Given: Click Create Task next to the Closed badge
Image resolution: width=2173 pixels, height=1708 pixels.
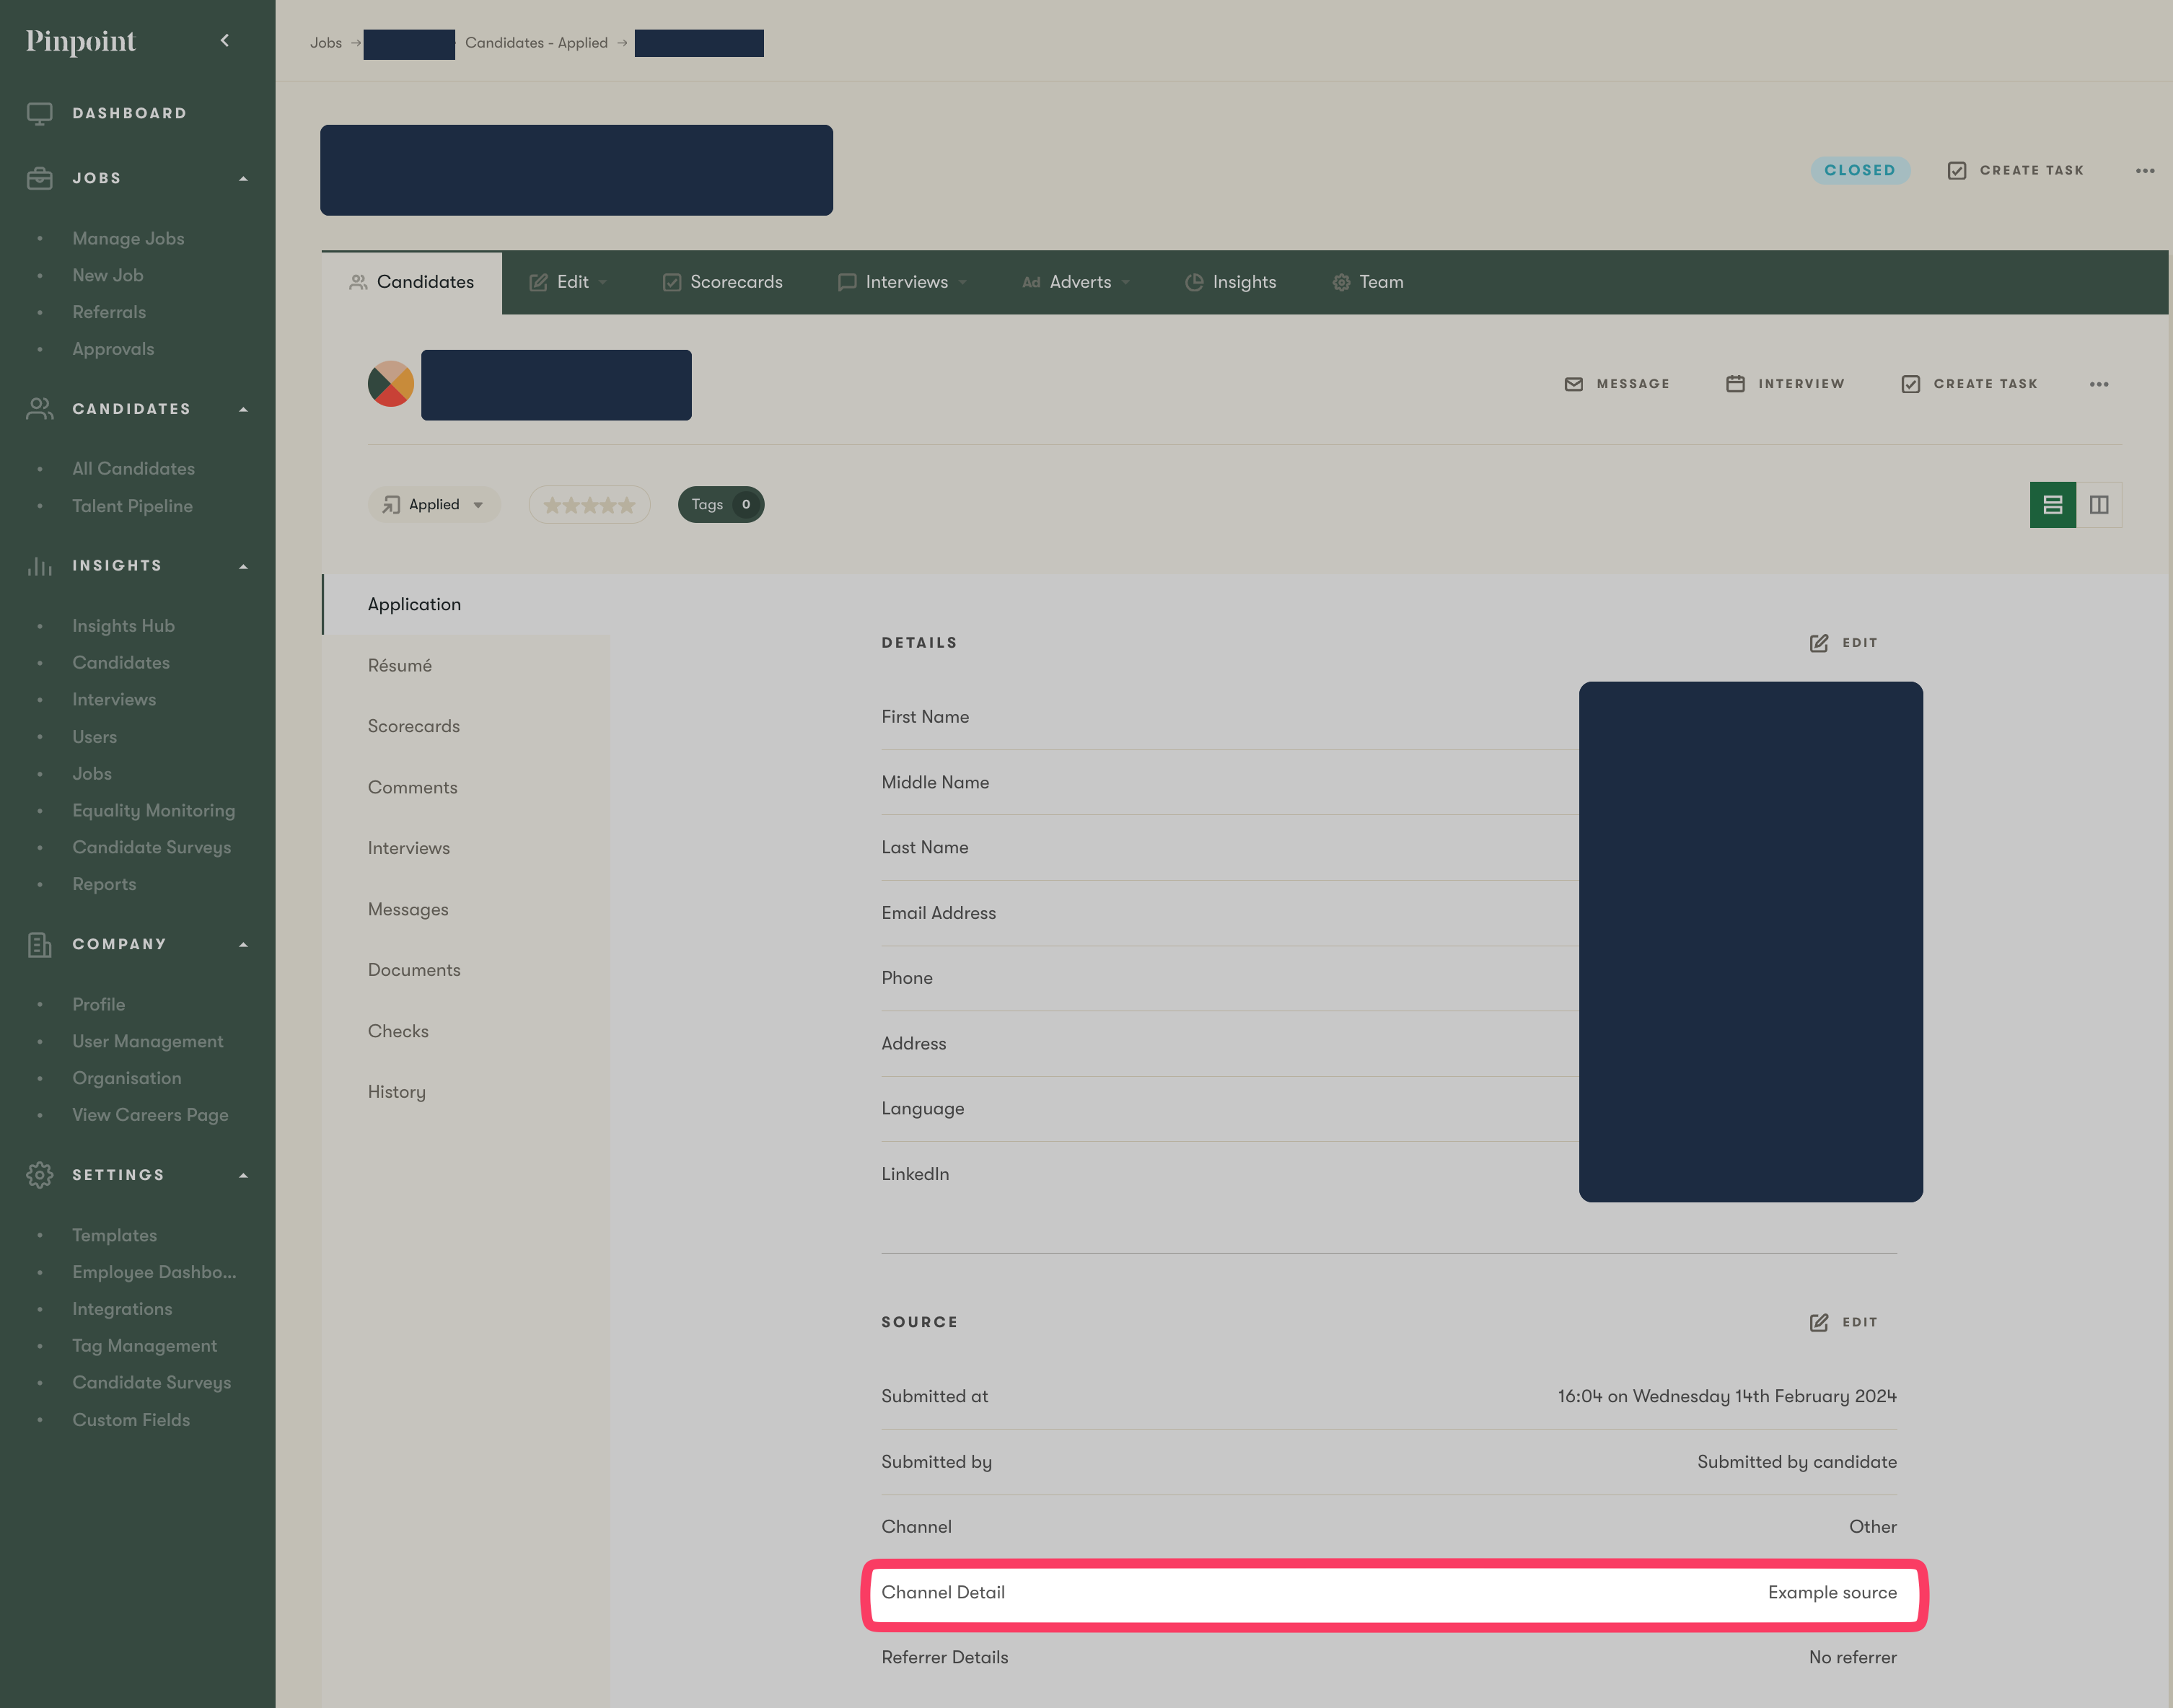Looking at the screenshot, I should (x=2015, y=170).
